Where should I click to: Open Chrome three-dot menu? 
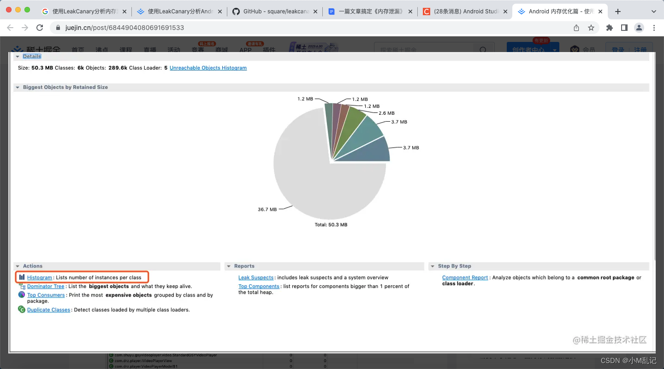click(x=654, y=28)
